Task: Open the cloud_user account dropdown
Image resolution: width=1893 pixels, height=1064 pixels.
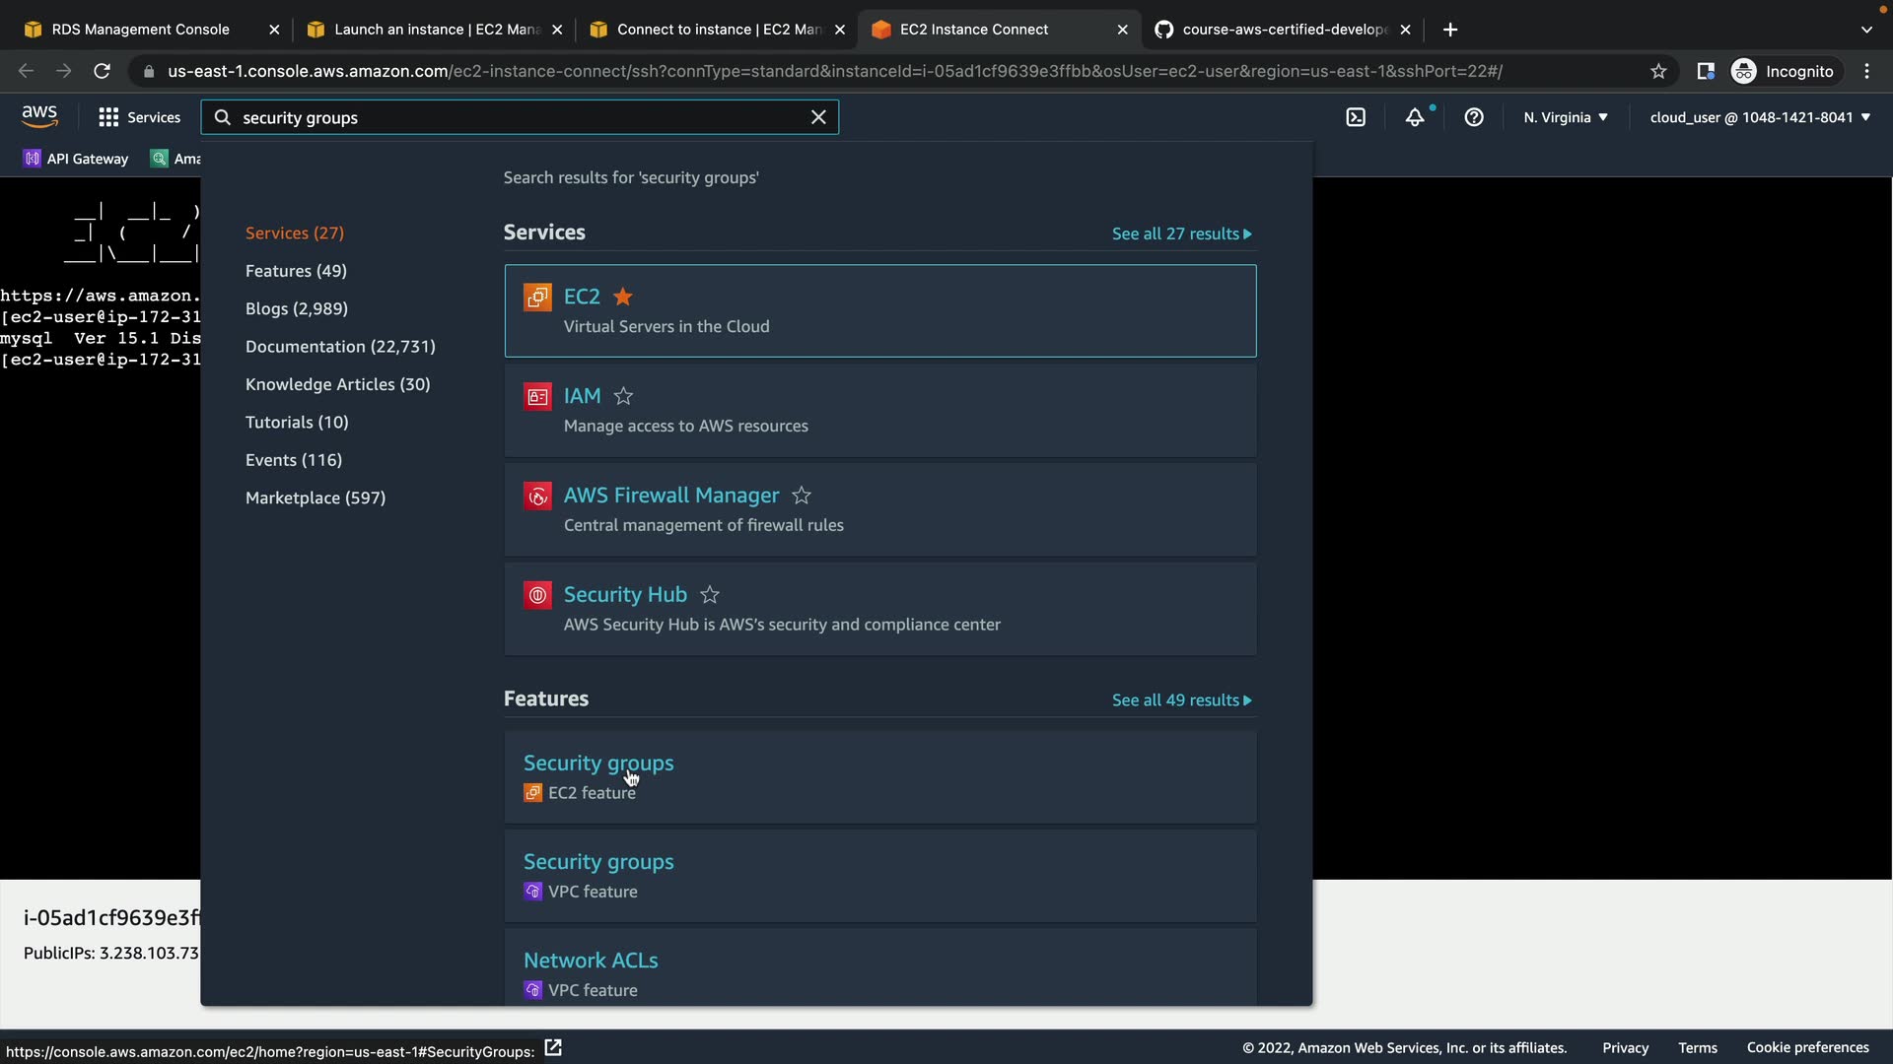Action: (1760, 117)
